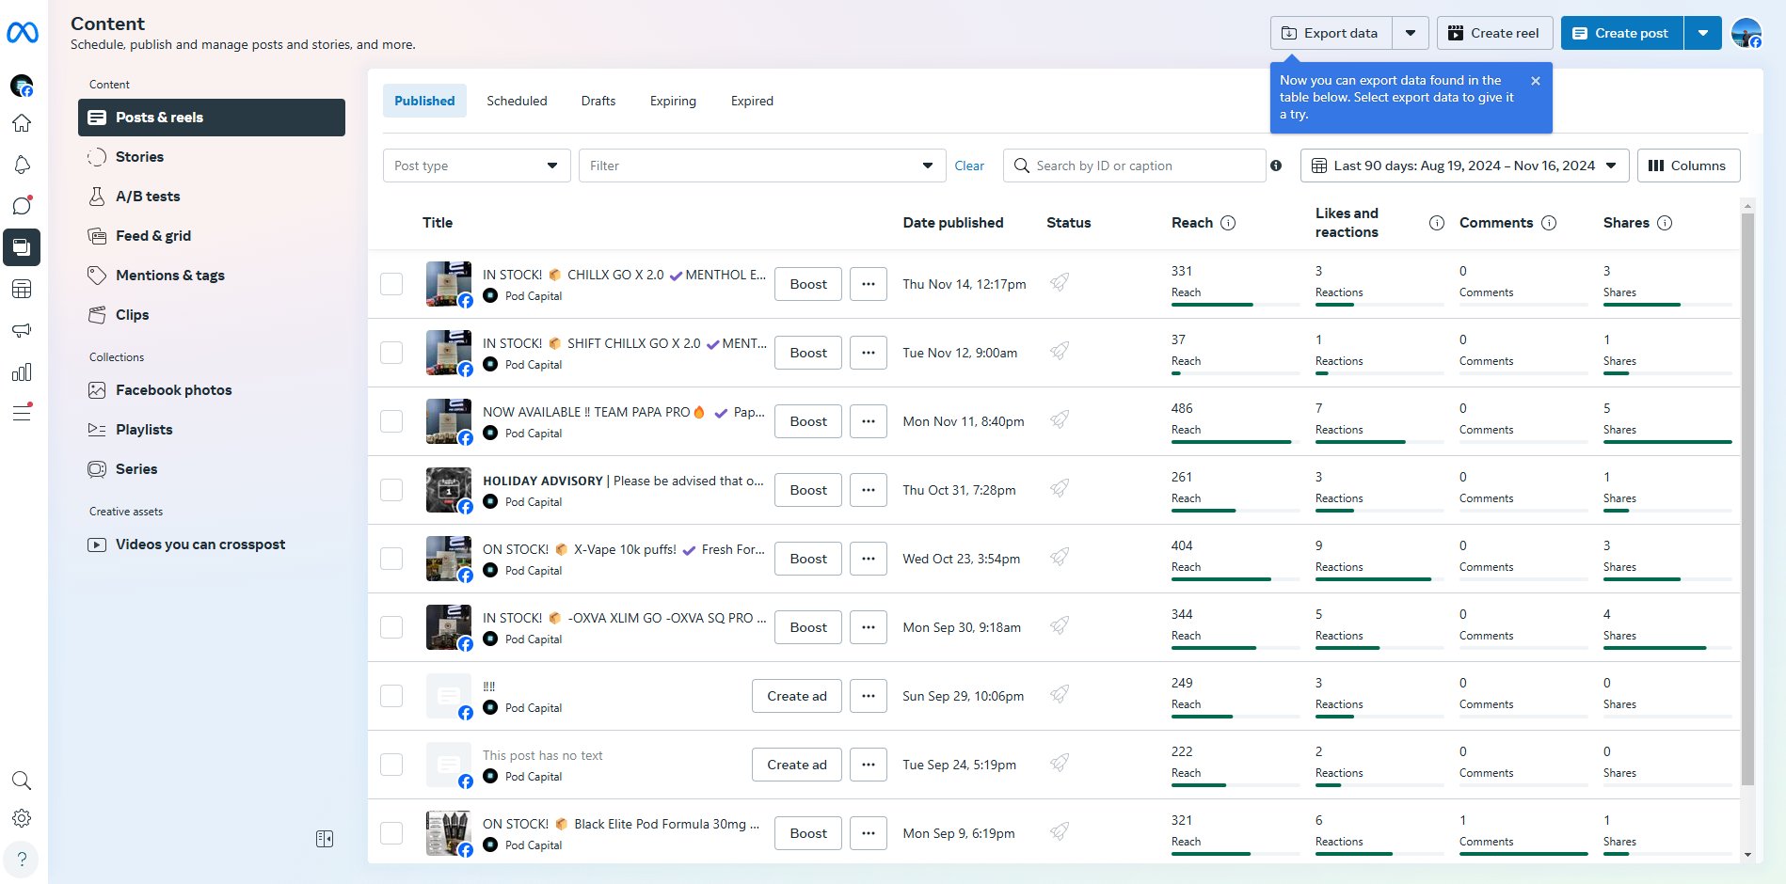Open more options for CHILLX GO X 2.0 post

(869, 284)
